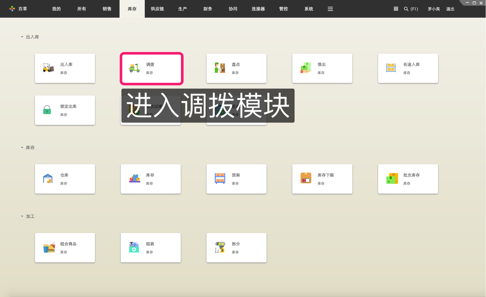
Task: Open the 调拨 scooter icon module
Action: (151, 68)
